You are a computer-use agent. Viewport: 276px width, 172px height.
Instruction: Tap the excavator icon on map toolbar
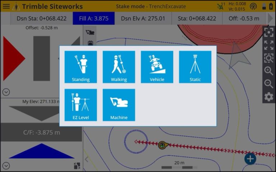pos(90,32)
